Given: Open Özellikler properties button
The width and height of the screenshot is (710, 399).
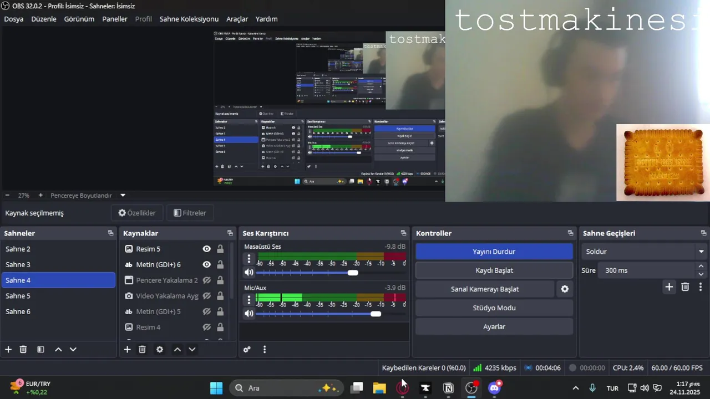Looking at the screenshot, I should coord(137,213).
